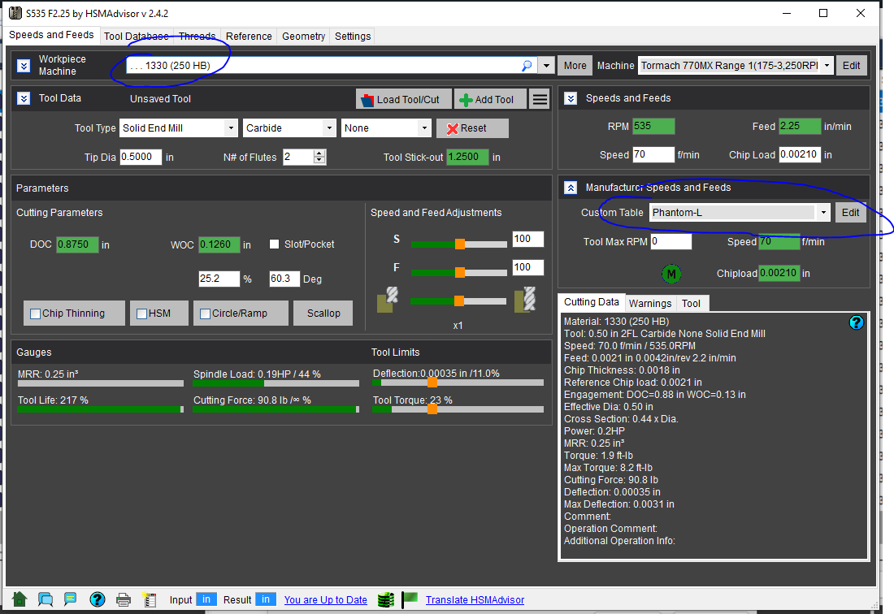The width and height of the screenshot is (894, 614).
Task: Open the Custom Table Phantom-L dropdown
Action: pyautogui.click(x=824, y=213)
